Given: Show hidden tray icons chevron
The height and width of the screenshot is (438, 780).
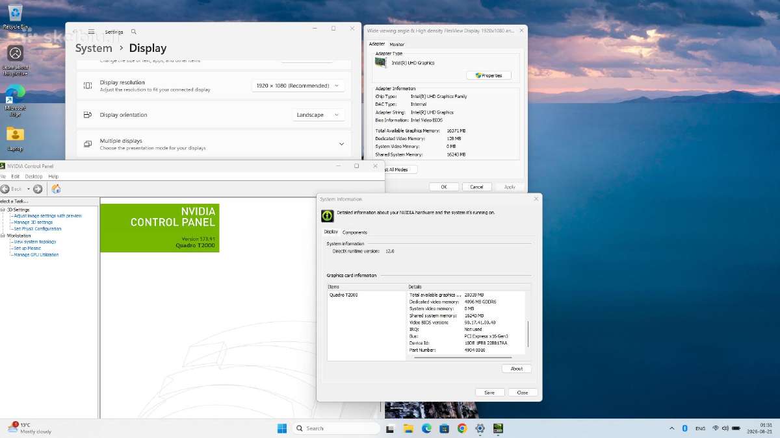Looking at the screenshot, I should (671, 428).
